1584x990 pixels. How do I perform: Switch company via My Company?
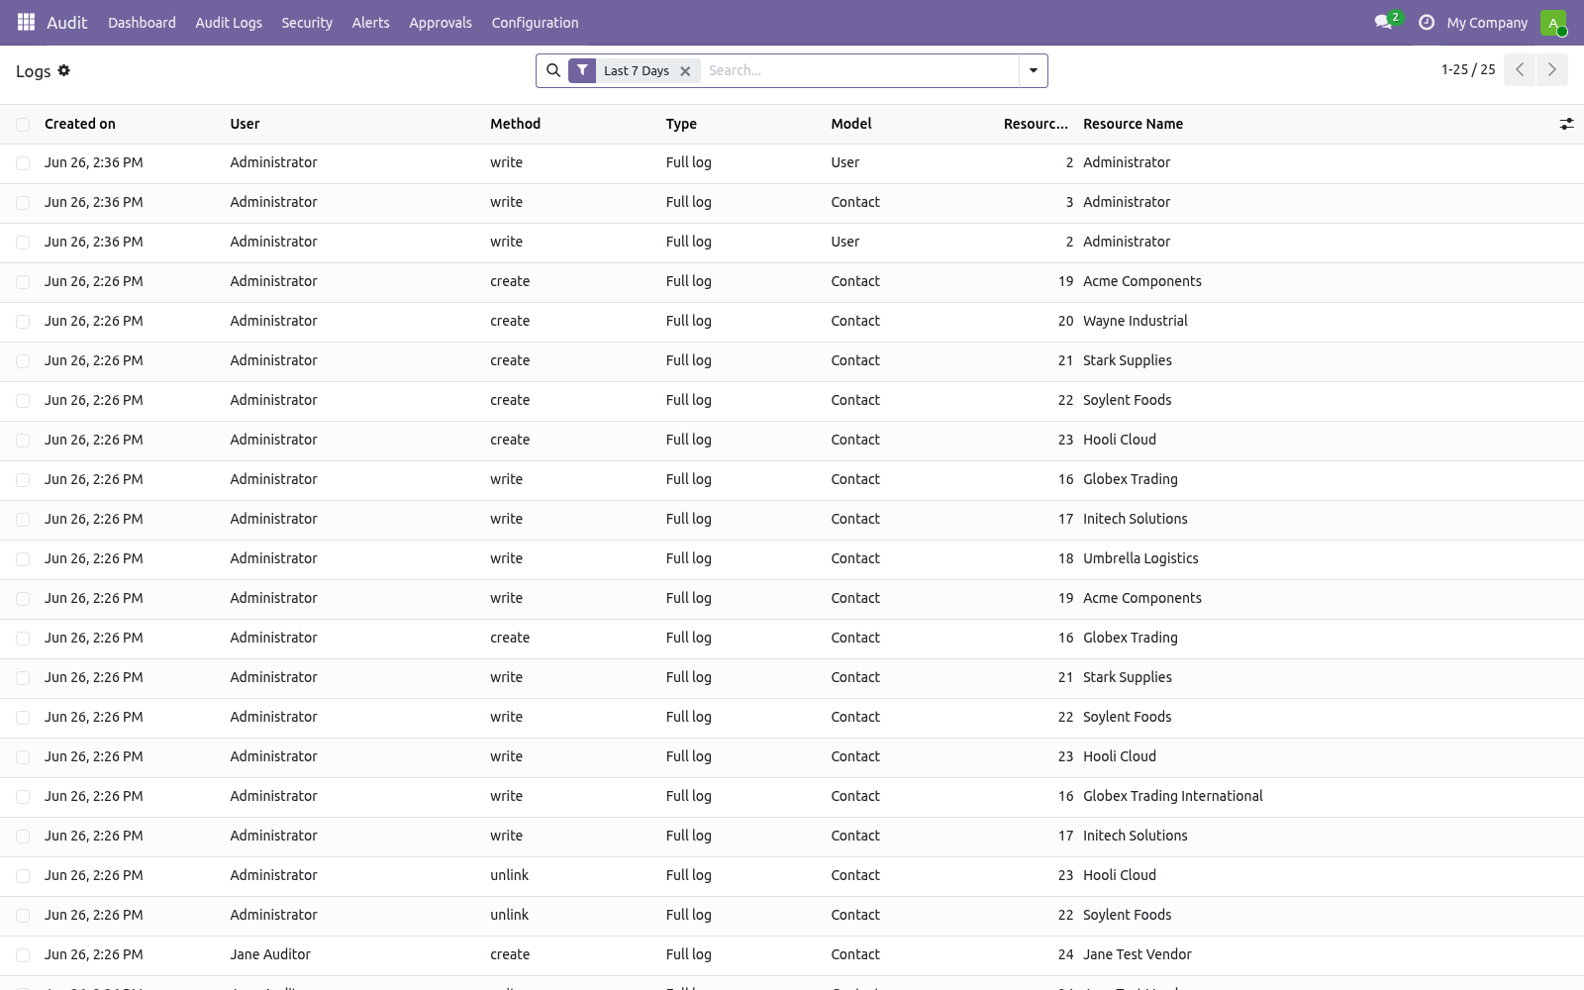1487,23
